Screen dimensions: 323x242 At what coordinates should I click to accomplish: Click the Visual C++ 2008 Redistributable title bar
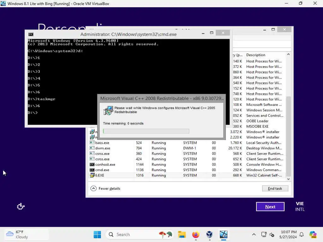(x=162, y=98)
